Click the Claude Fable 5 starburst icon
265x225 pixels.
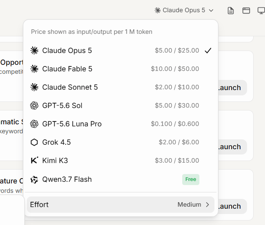coord(34,69)
